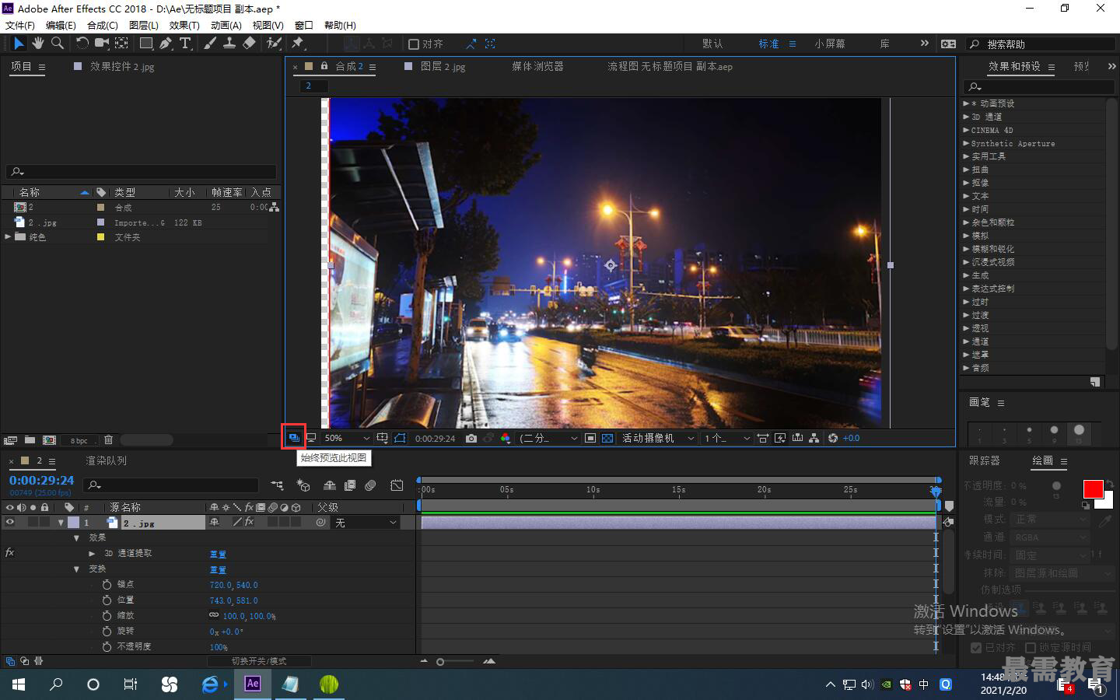Click the red foreground color swatch

(1093, 488)
